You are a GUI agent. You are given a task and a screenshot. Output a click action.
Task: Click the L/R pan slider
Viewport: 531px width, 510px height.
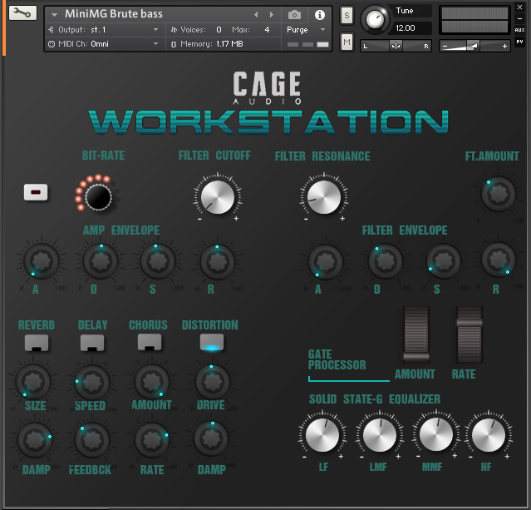pyautogui.click(x=396, y=46)
